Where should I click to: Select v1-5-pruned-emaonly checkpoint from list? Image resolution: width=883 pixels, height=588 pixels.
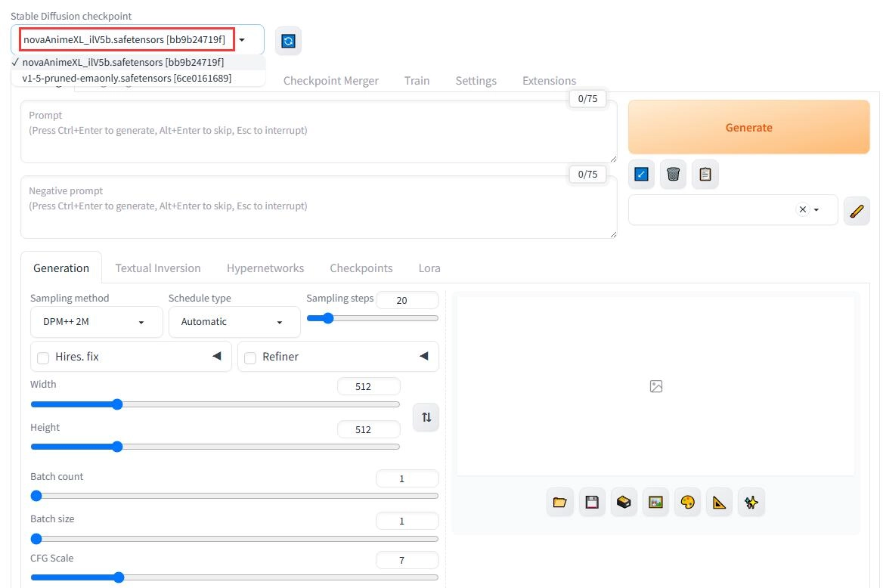pos(126,78)
